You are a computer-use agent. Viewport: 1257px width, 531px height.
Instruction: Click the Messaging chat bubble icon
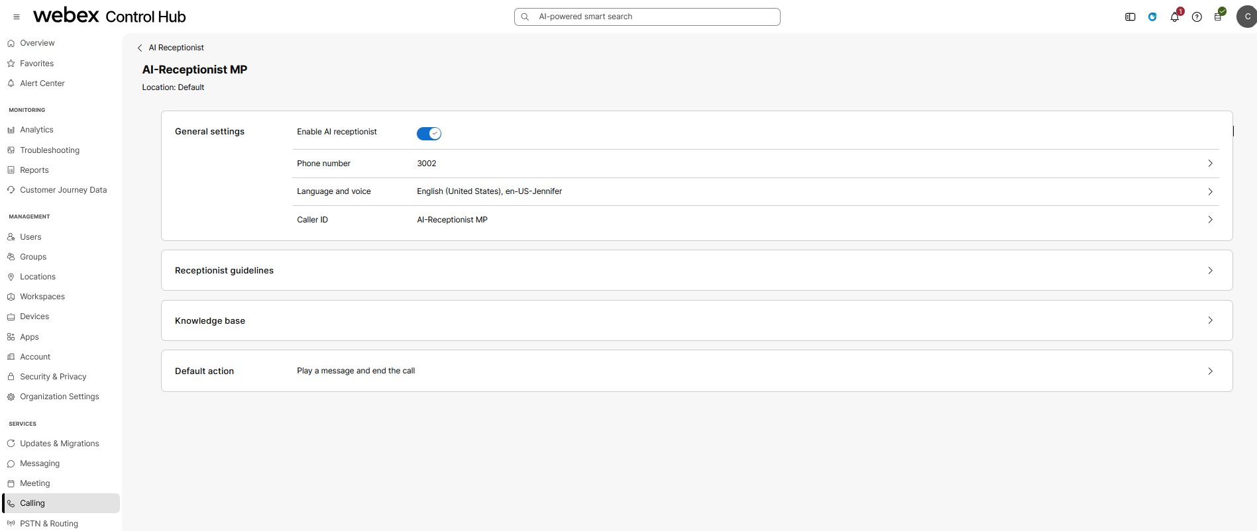tap(11, 463)
